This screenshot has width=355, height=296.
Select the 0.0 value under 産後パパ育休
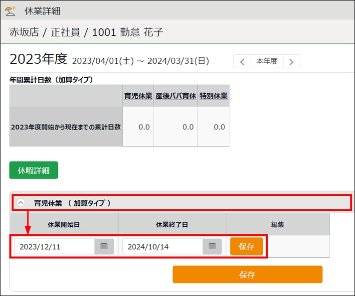coord(187,127)
